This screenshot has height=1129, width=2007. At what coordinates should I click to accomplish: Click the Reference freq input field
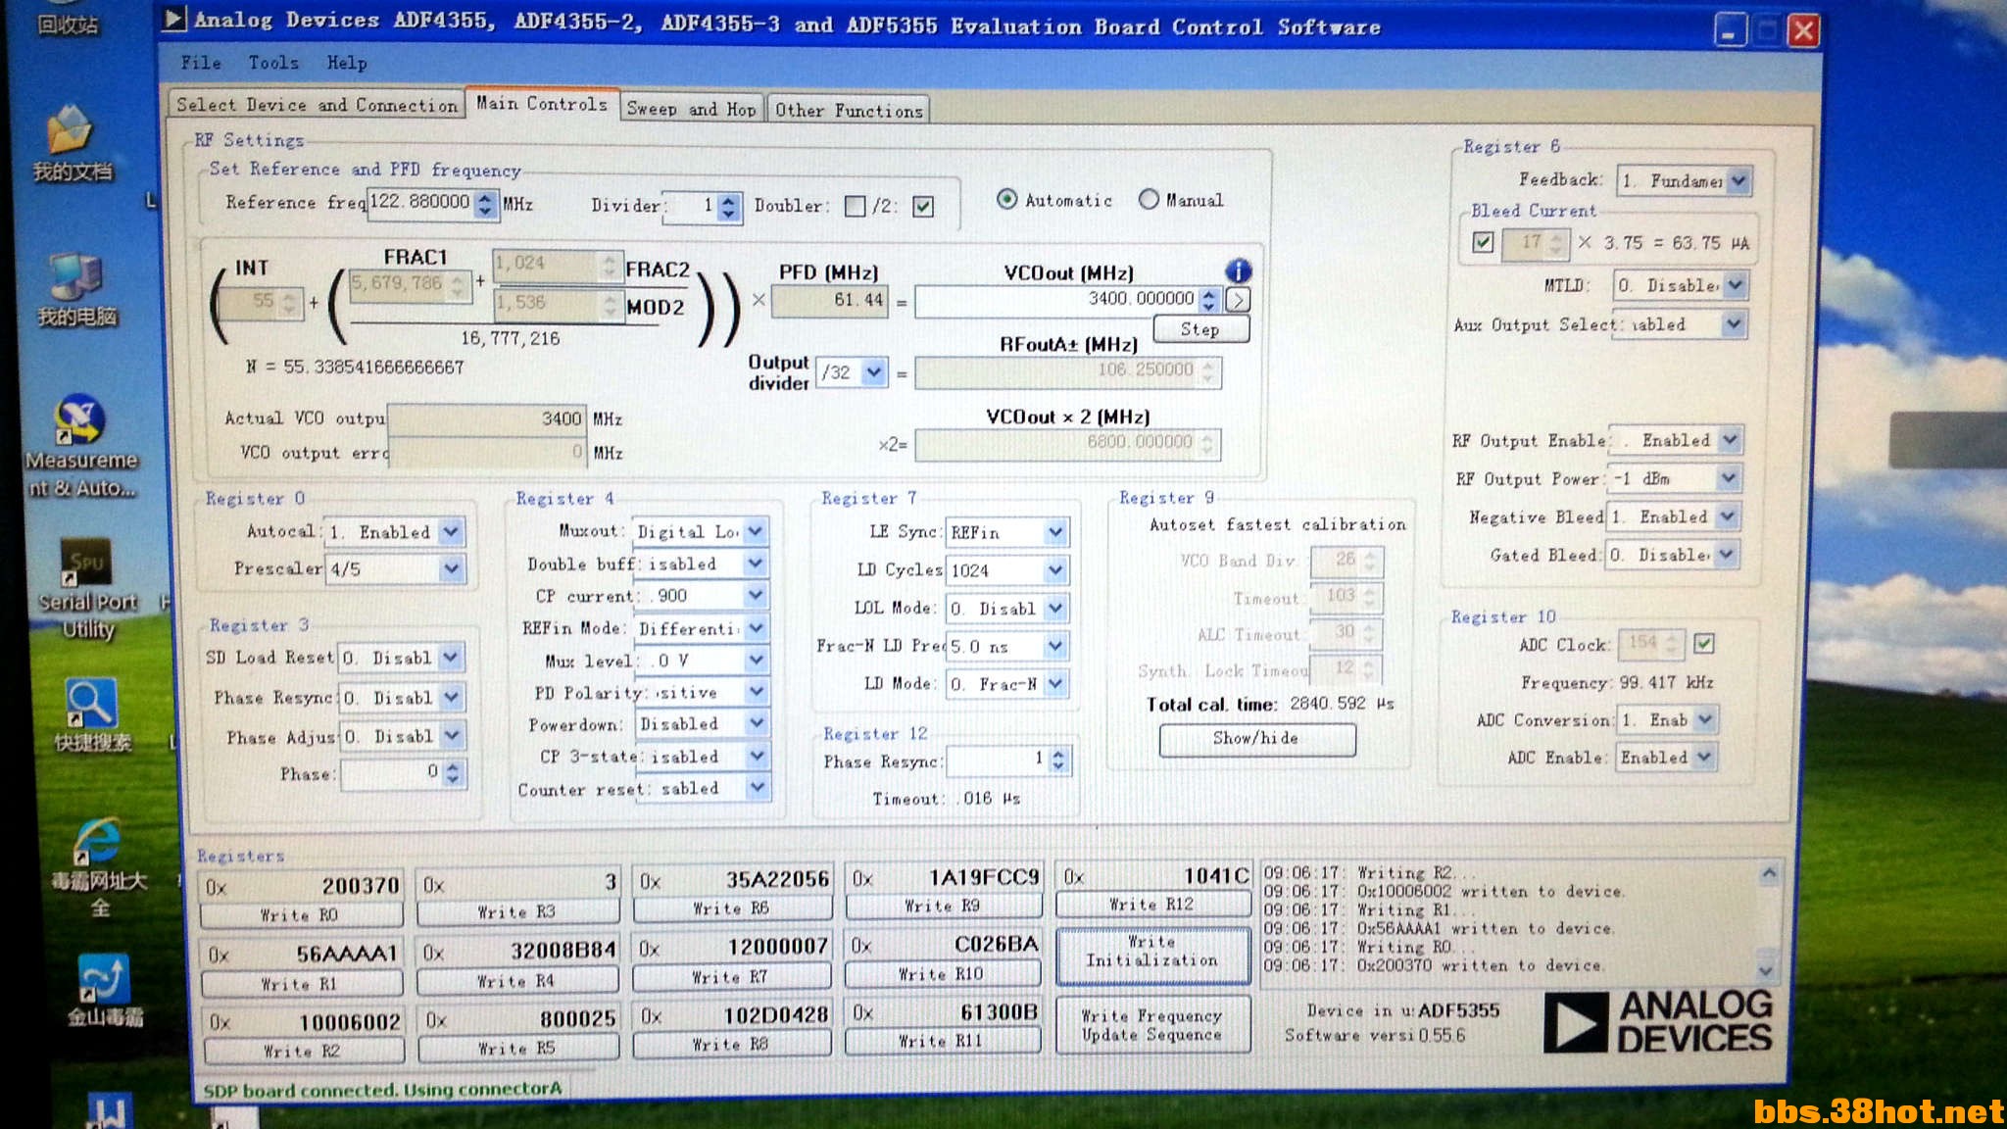pos(421,203)
